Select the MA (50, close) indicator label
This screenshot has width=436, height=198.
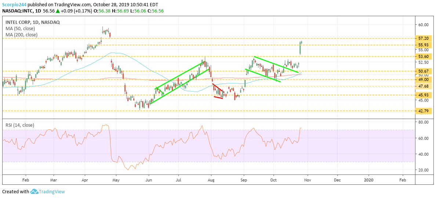(20, 28)
